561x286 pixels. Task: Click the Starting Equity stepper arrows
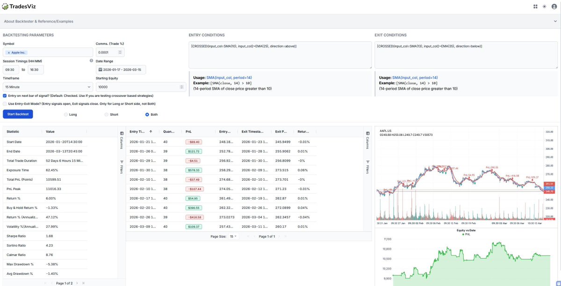(182, 87)
